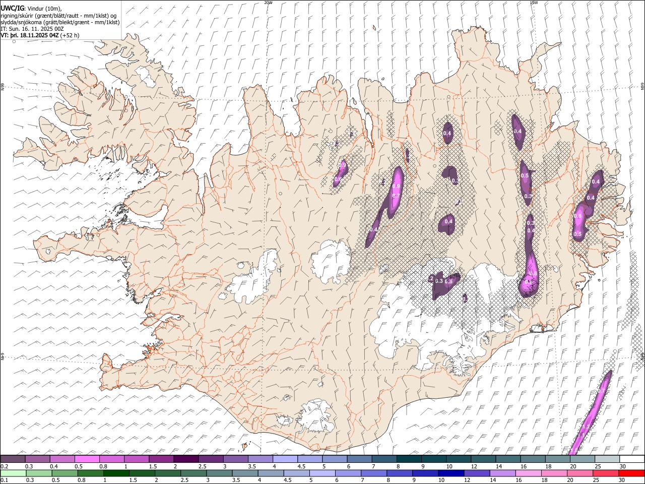Click bottom-row bright red swatch labeled 30
645x484 pixels.
pyautogui.click(x=632, y=473)
